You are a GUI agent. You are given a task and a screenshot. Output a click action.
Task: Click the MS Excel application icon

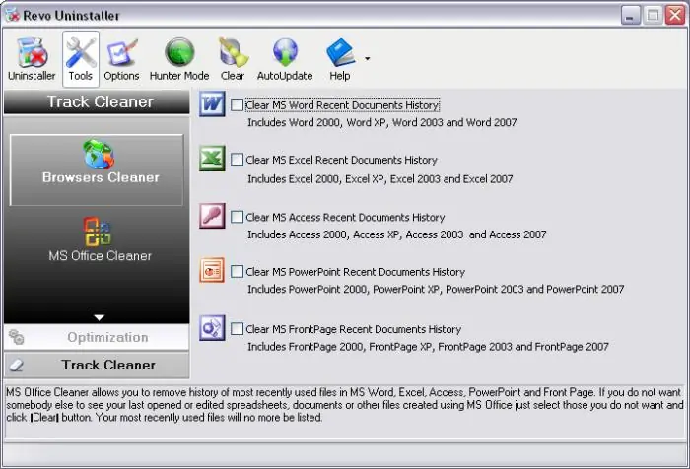[x=212, y=158]
